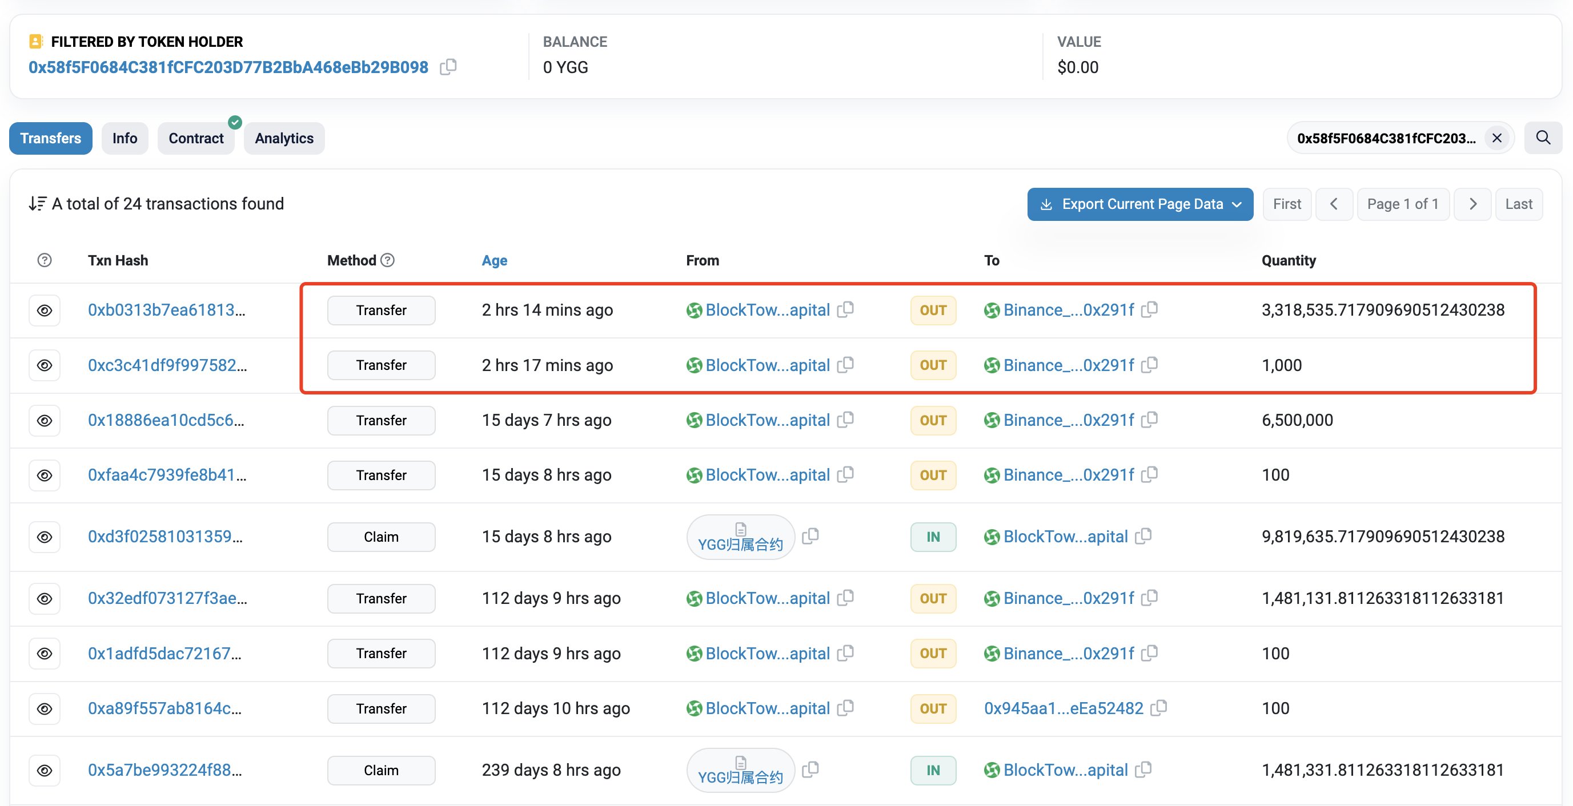Click the search magnifier icon
The width and height of the screenshot is (1573, 806).
pos(1543,138)
